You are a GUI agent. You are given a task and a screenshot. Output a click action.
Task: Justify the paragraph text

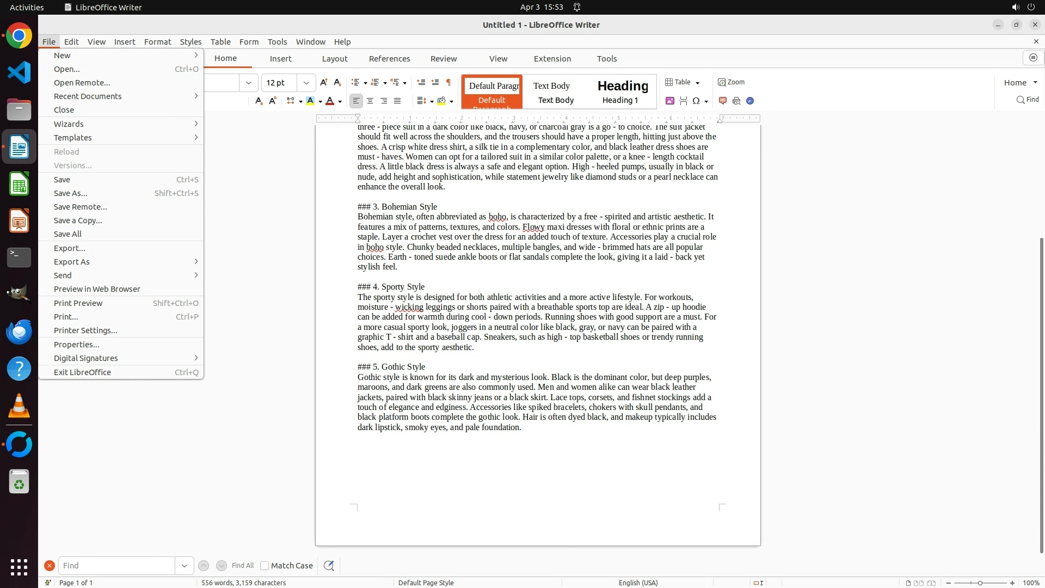[x=397, y=101]
